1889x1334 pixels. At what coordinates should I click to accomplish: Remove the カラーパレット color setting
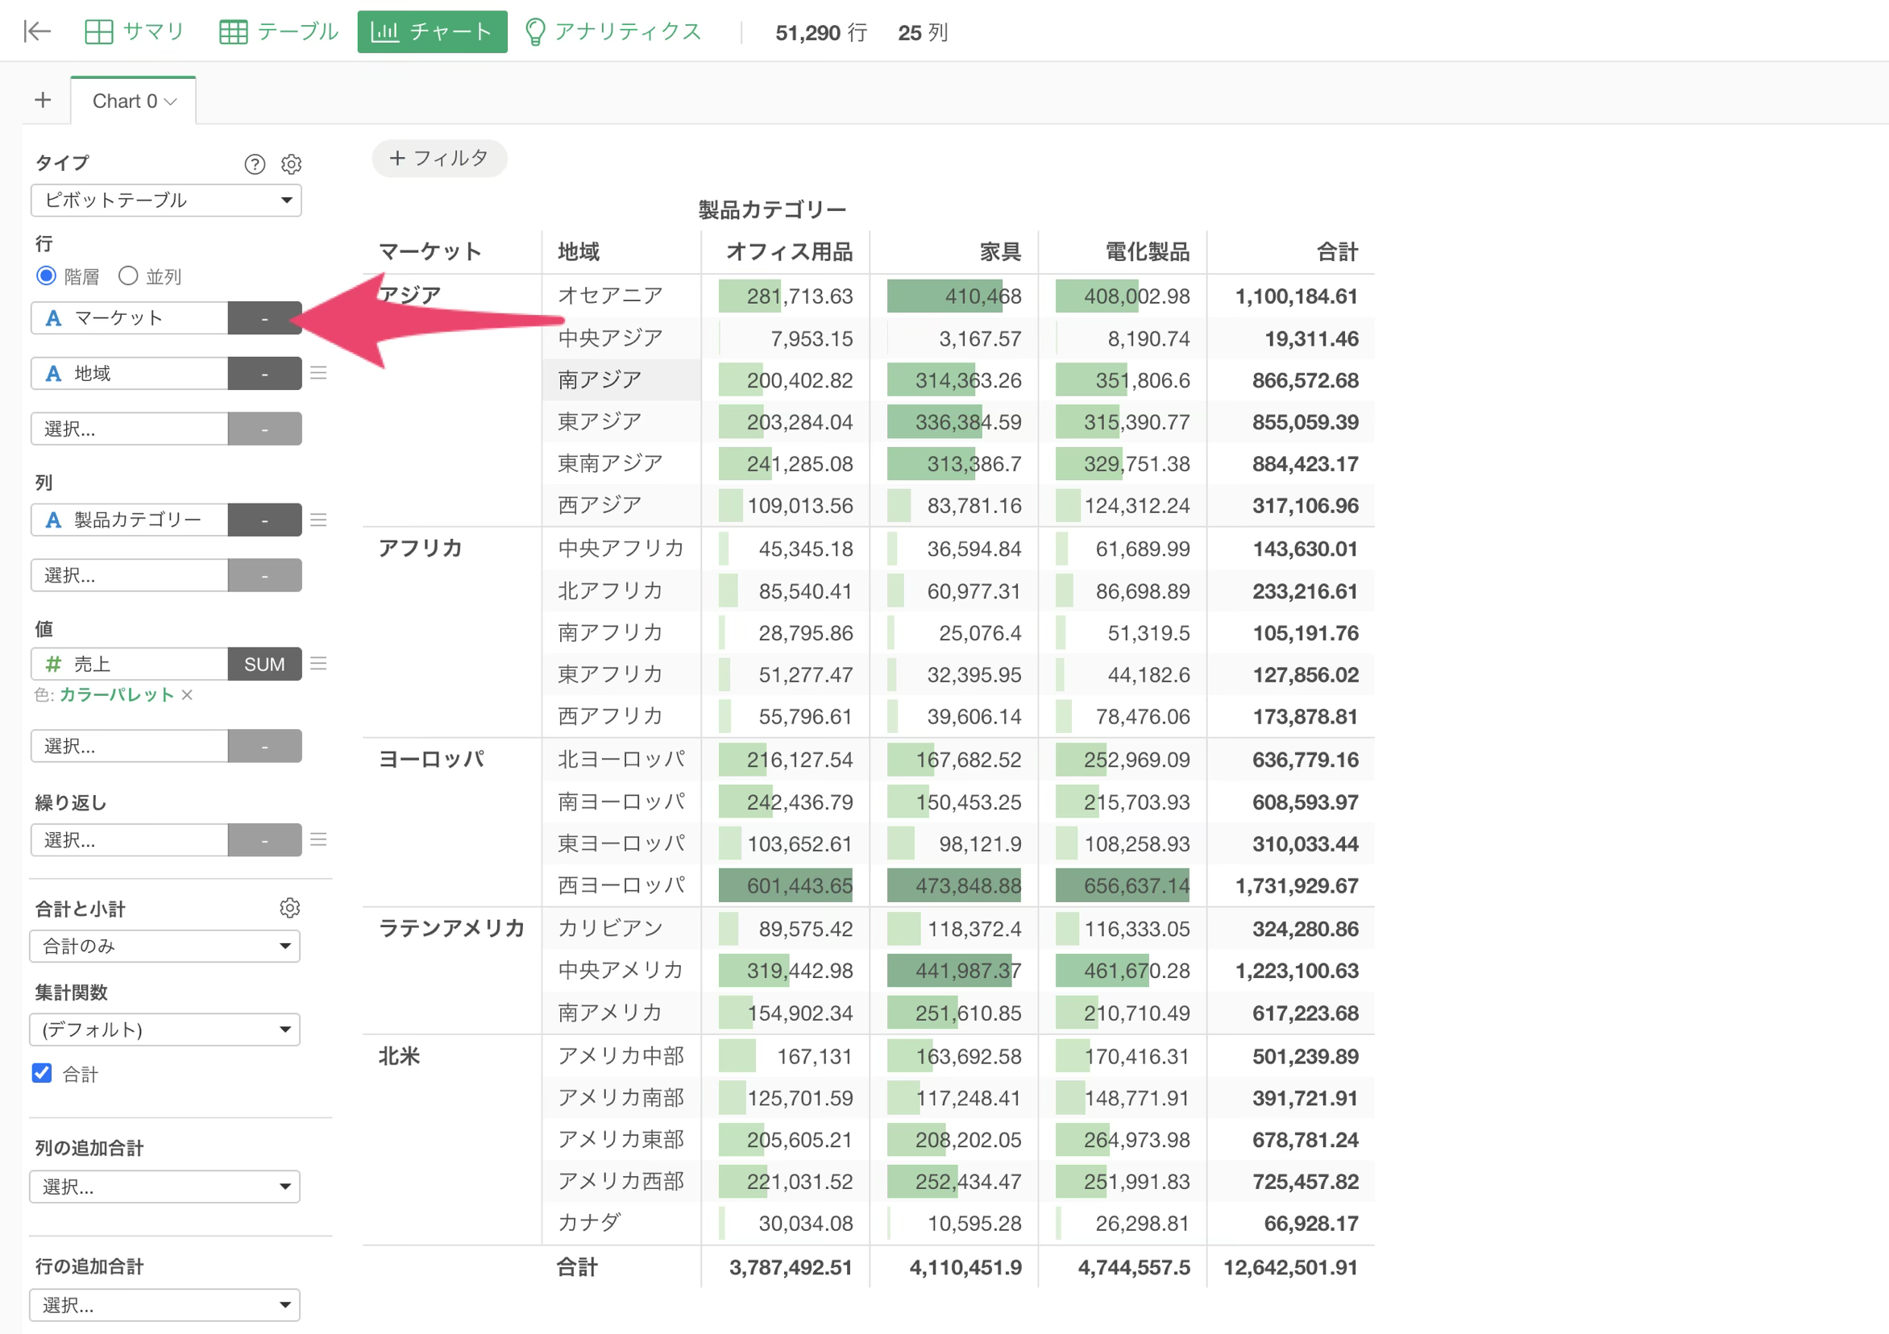tap(188, 695)
